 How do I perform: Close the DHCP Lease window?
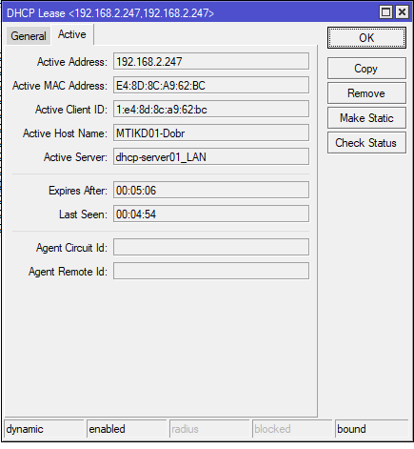[x=402, y=12]
